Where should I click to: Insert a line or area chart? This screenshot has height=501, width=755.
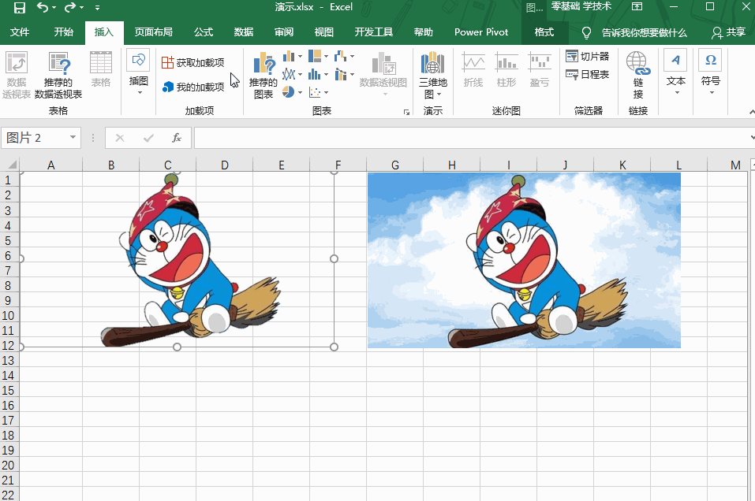click(292, 74)
